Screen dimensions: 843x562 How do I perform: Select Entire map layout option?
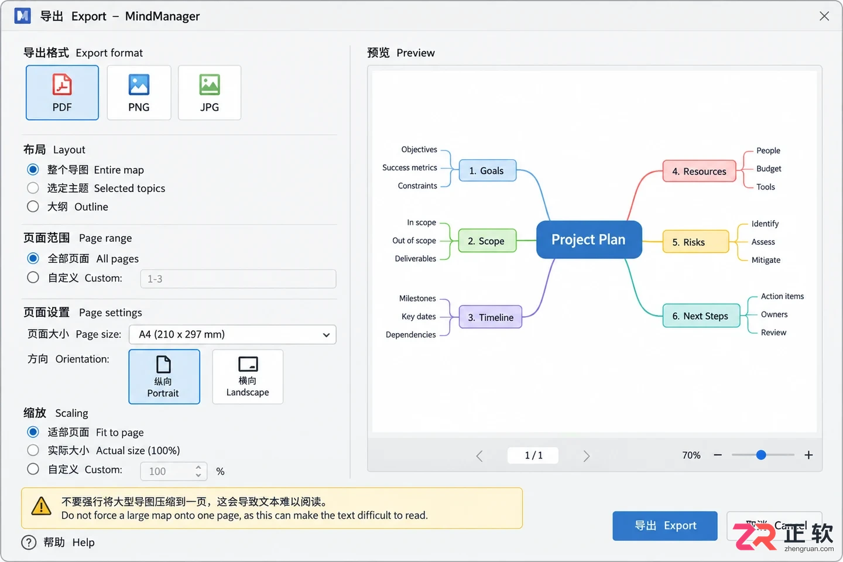tap(33, 170)
